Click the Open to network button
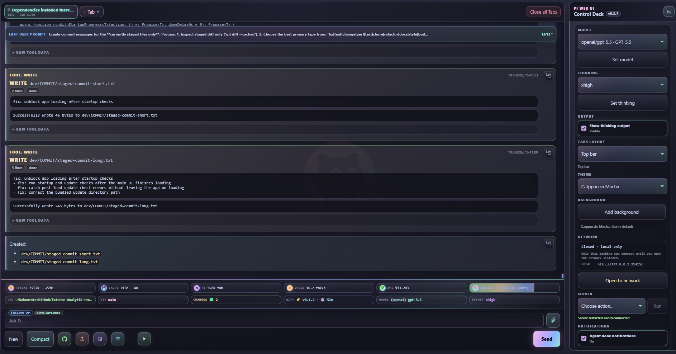The width and height of the screenshot is (676, 354). (622, 280)
